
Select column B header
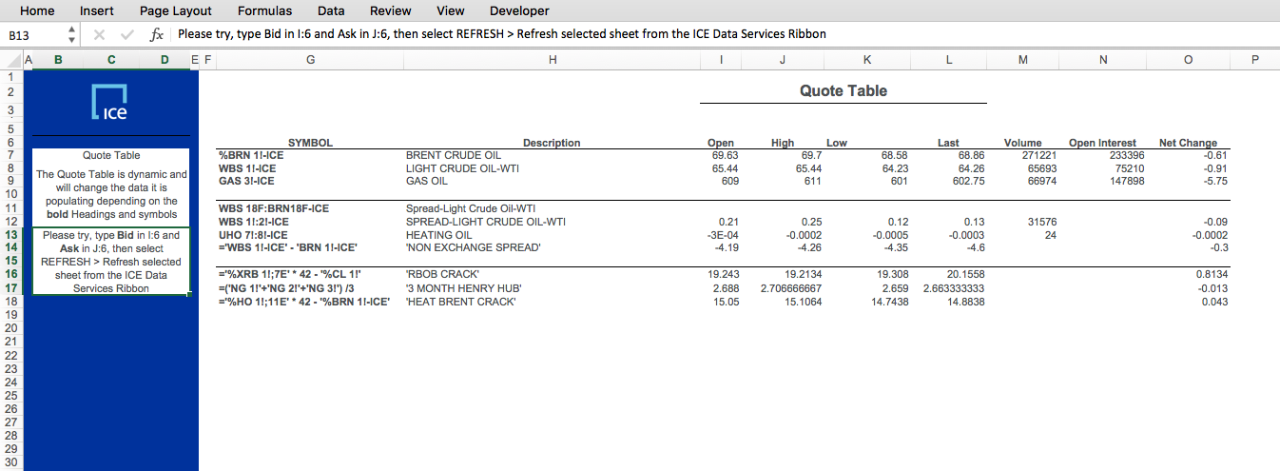click(58, 60)
